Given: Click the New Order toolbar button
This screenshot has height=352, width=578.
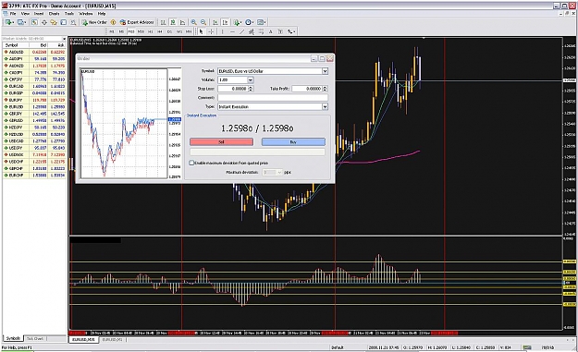Looking at the screenshot, I should pyautogui.click(x=94, y=22).
